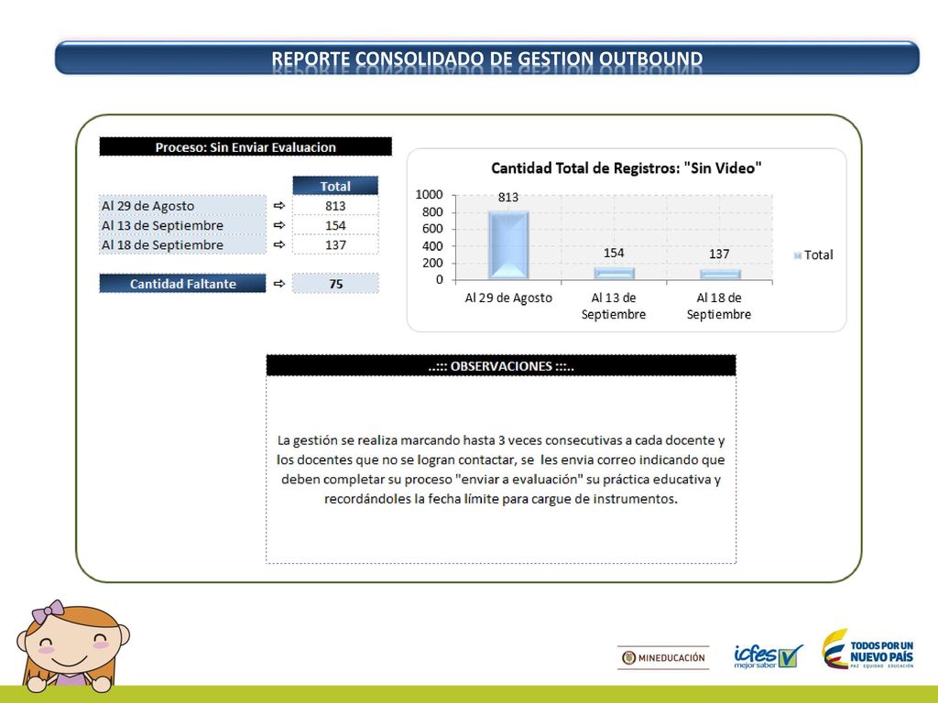The height and width of the screenshot is (703, 938).
Task: Click the cartoon girl mascot illustration
Action: point(71,647)
